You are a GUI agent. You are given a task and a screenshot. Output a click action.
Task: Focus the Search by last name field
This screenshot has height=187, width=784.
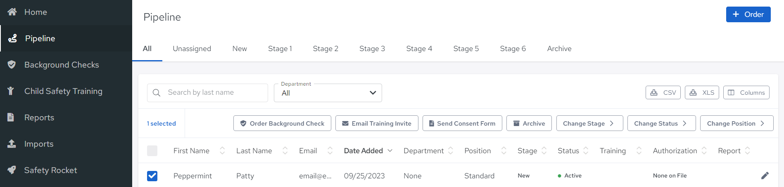point(207,93)
